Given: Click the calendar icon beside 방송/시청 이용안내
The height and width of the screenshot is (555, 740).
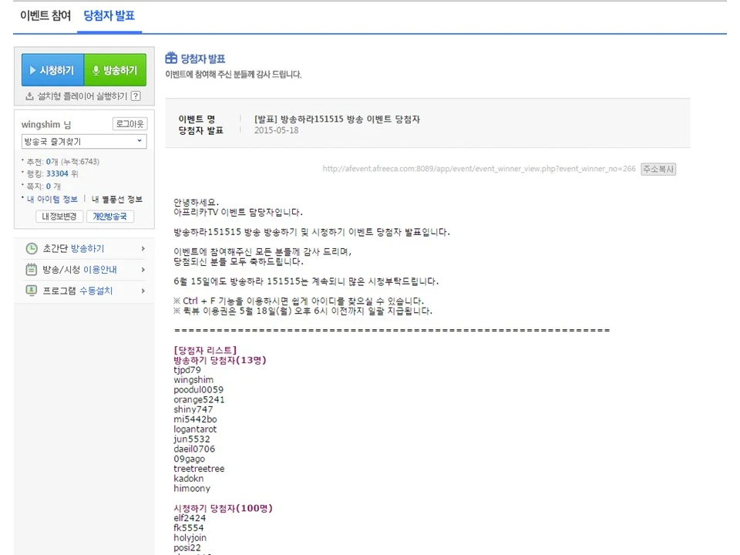Looking at the screenshot, I should click(x=31, y=269).
